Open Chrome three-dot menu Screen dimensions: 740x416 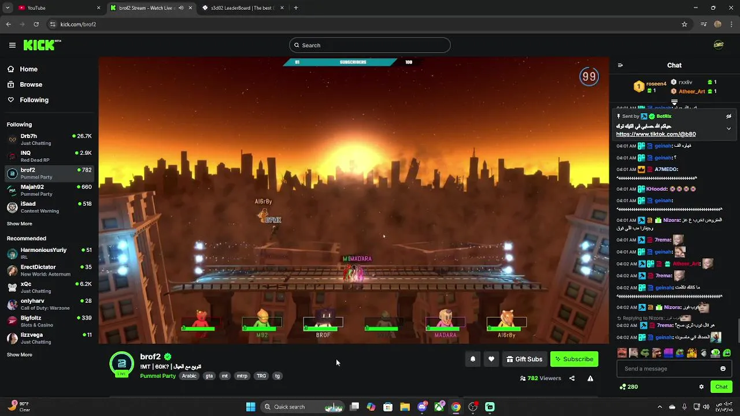(732, 24)
